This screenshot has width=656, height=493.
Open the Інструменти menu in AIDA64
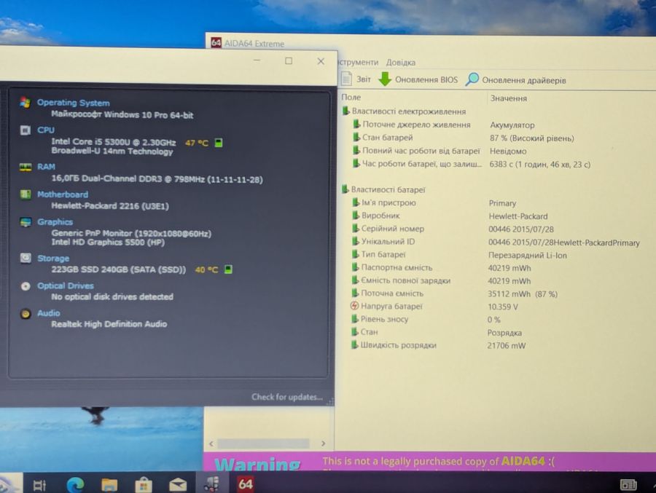point(358,62)
